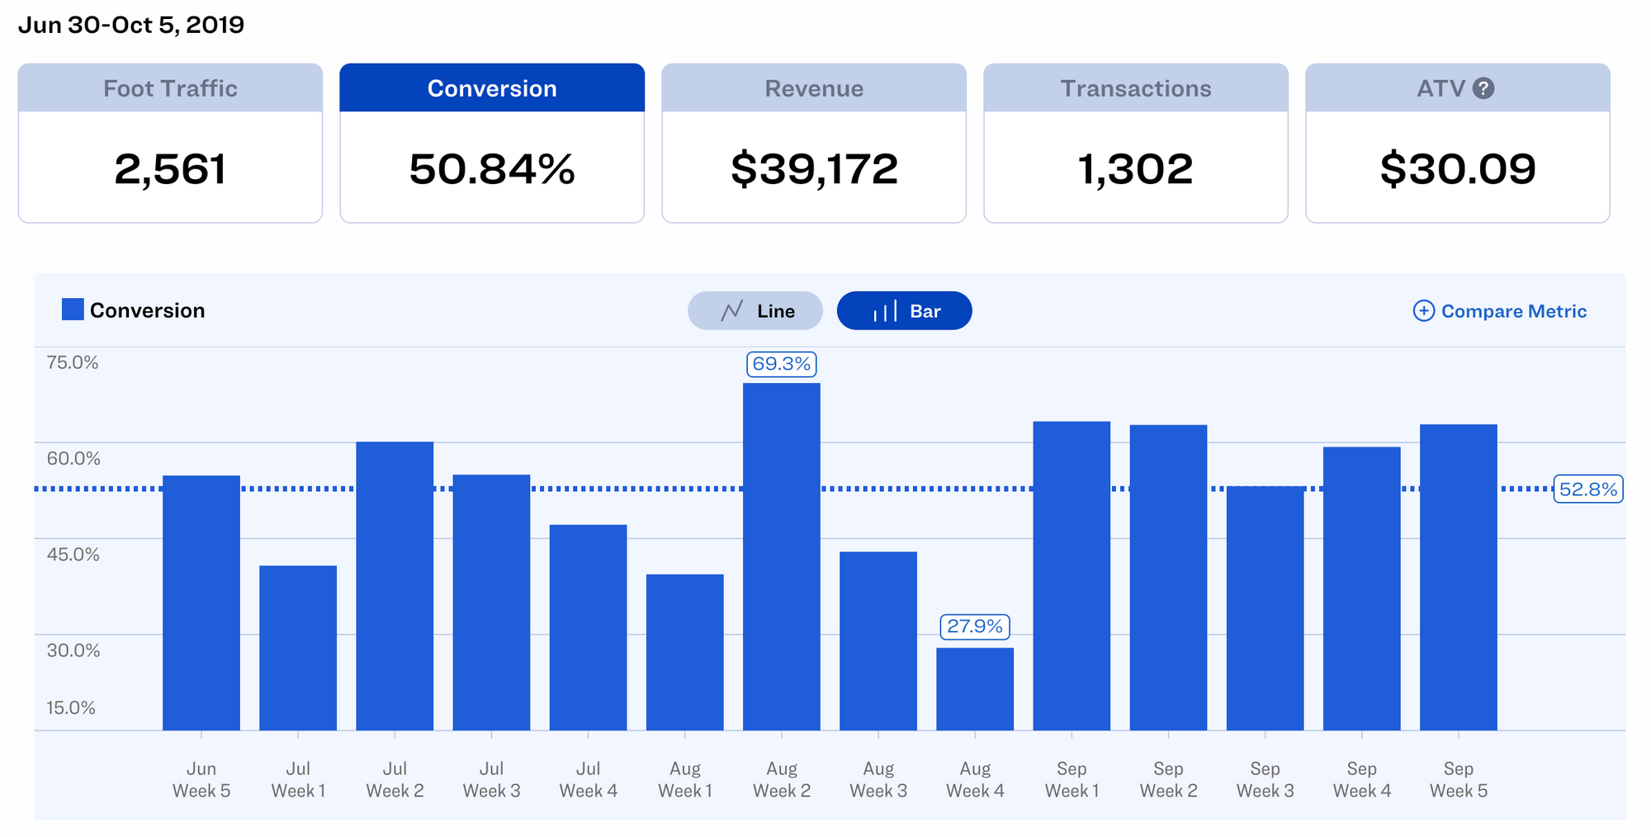Switch to the Conversion tab
This screenshot has width=1651, height=837.
[x=491, y=140]
